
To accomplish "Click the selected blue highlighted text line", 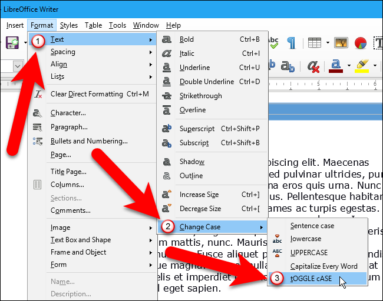I will (x=325, y=112).
